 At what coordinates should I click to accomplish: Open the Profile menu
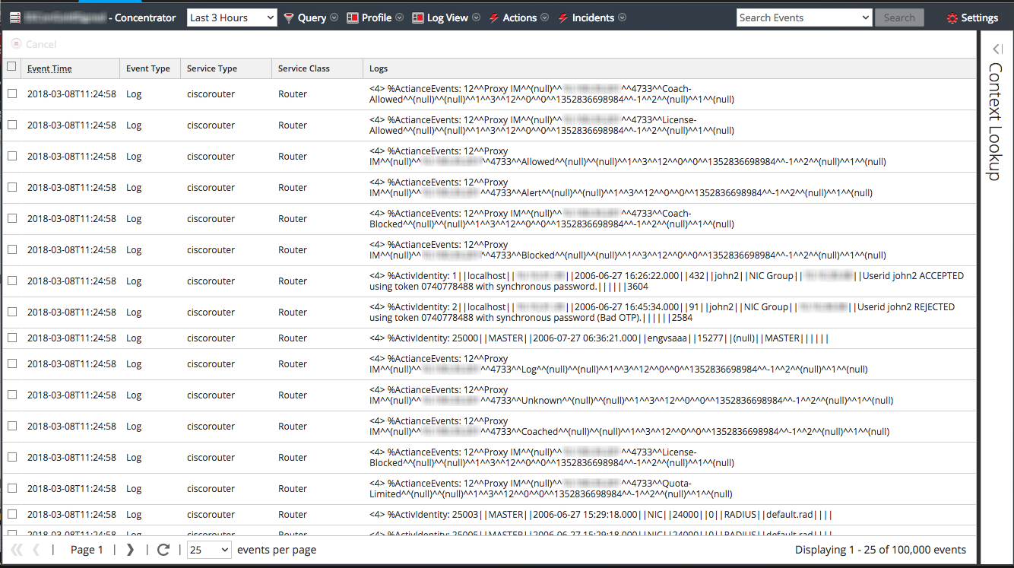(x=375, y=17)
